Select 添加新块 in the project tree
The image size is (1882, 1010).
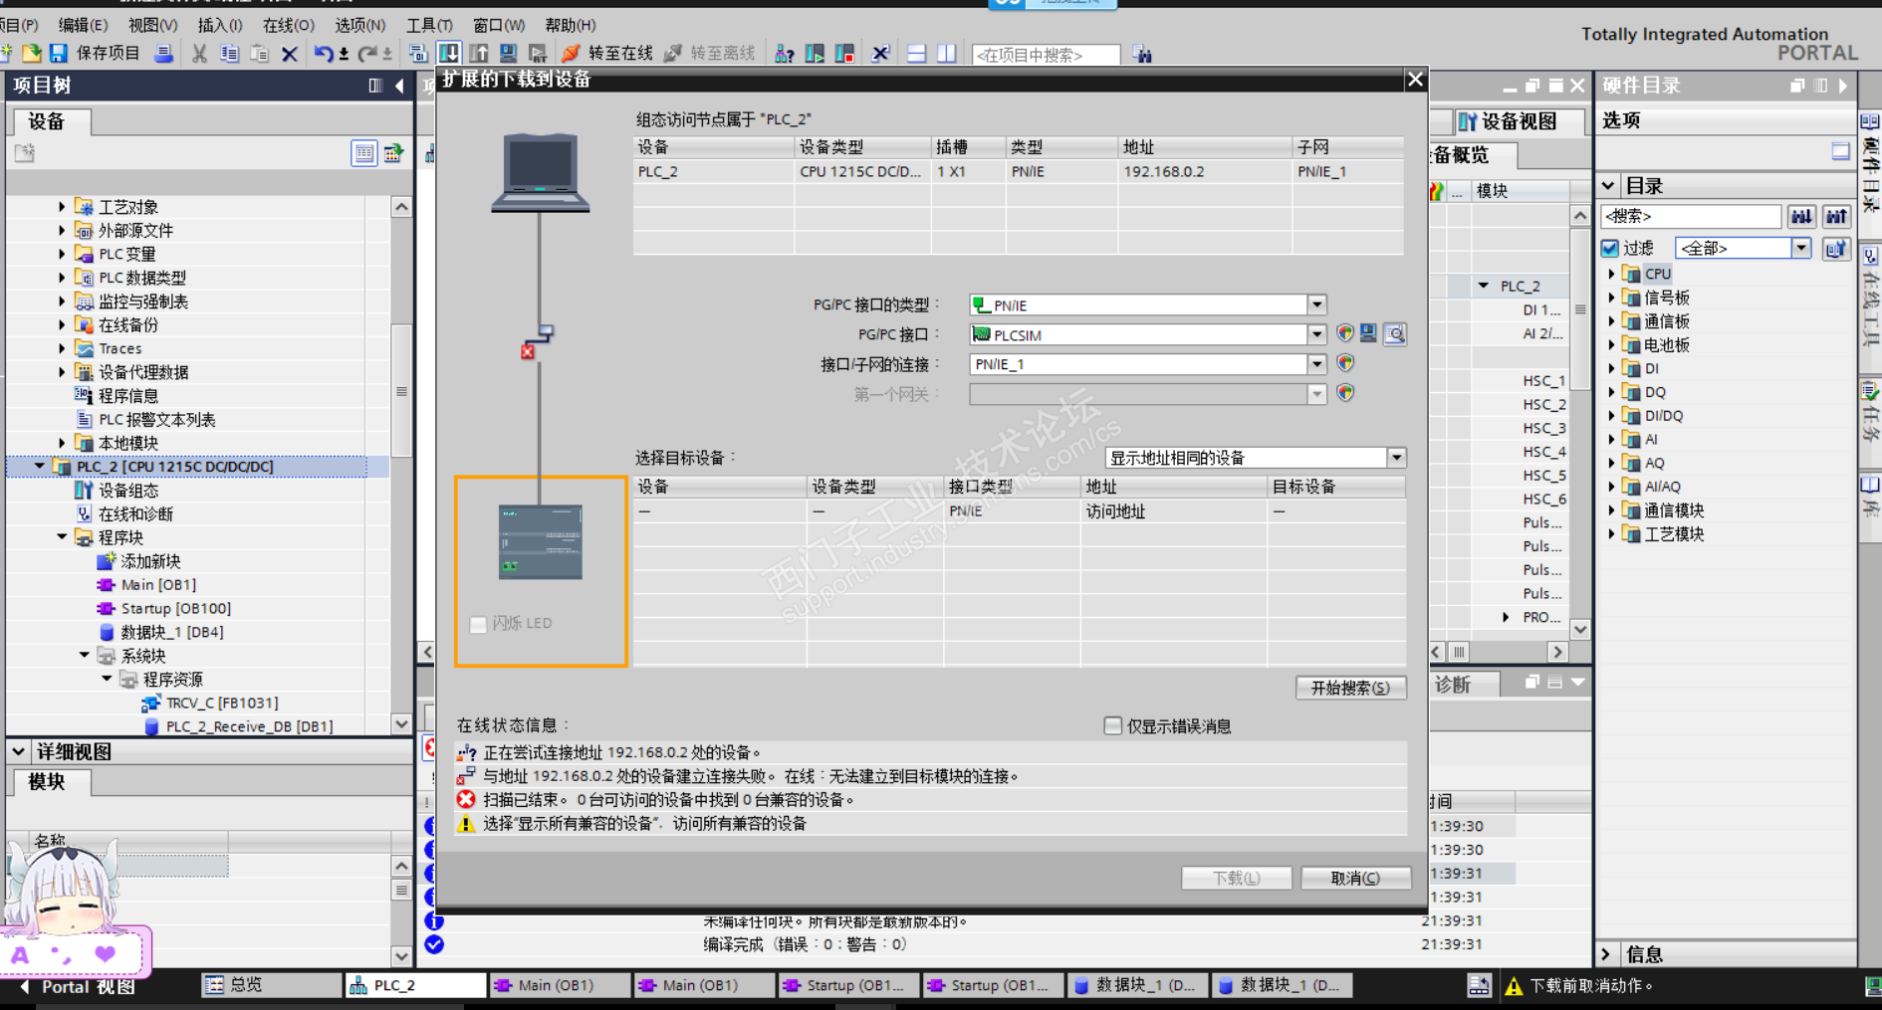(x=150, y=561)
